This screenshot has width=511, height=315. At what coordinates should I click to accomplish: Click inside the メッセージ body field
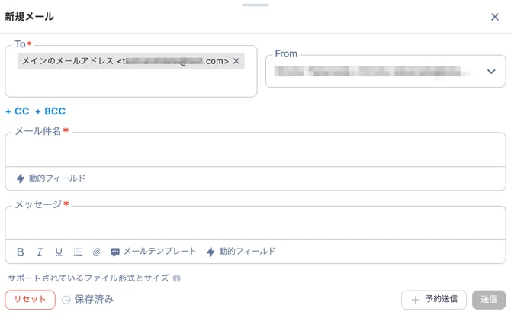(x=256, y=223)
